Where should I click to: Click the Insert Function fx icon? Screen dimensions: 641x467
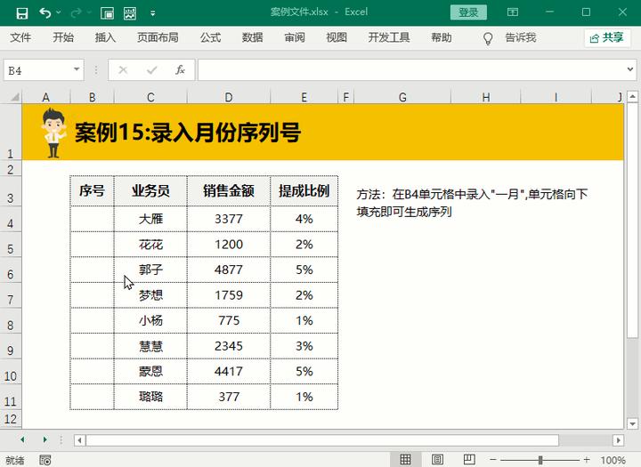coord(180,70)
